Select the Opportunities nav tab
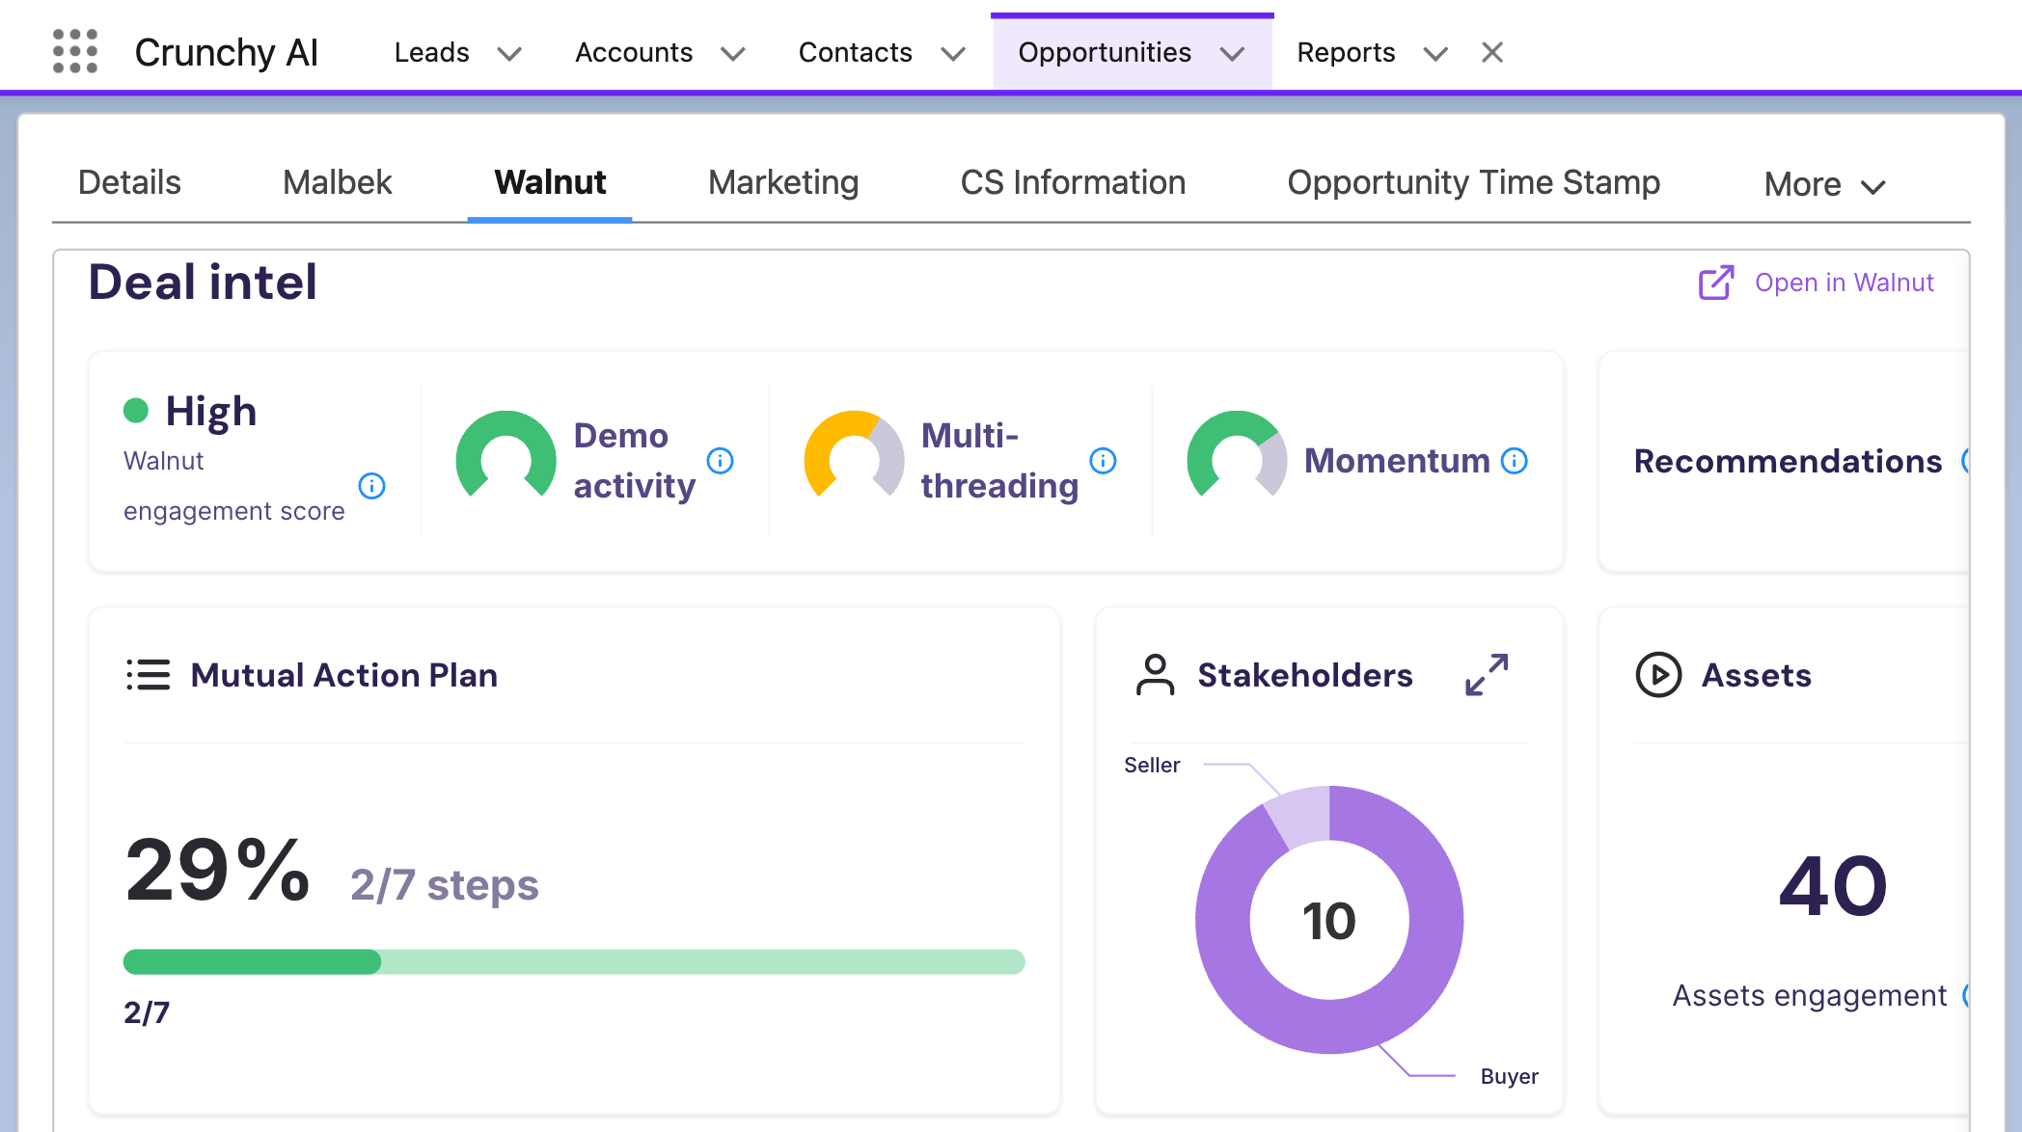2022x1132 pixels. [1105, 52]
